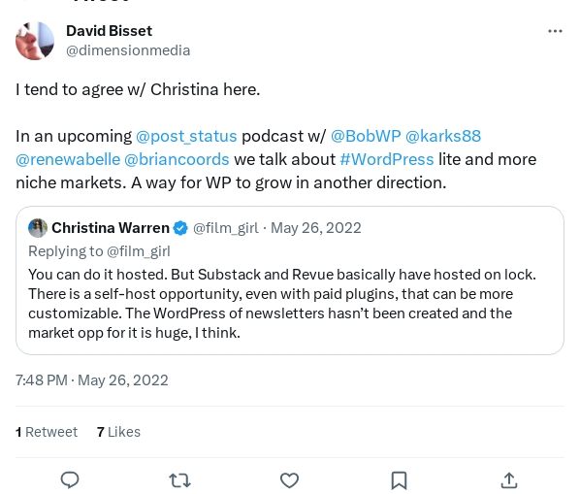Open the @renewabelle mention link
The height and width of the screenshot is (494, 580).
point(68,159)
